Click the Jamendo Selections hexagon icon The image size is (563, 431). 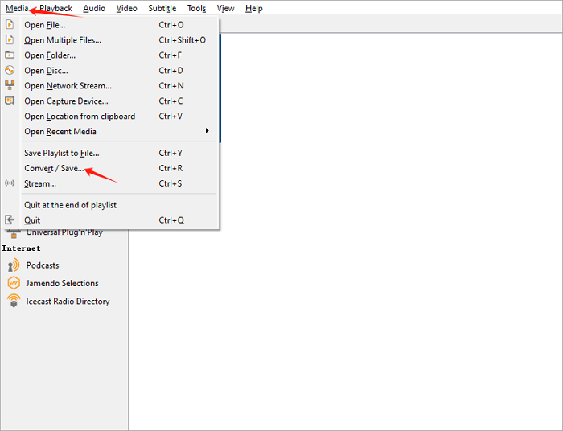(14, 283)
